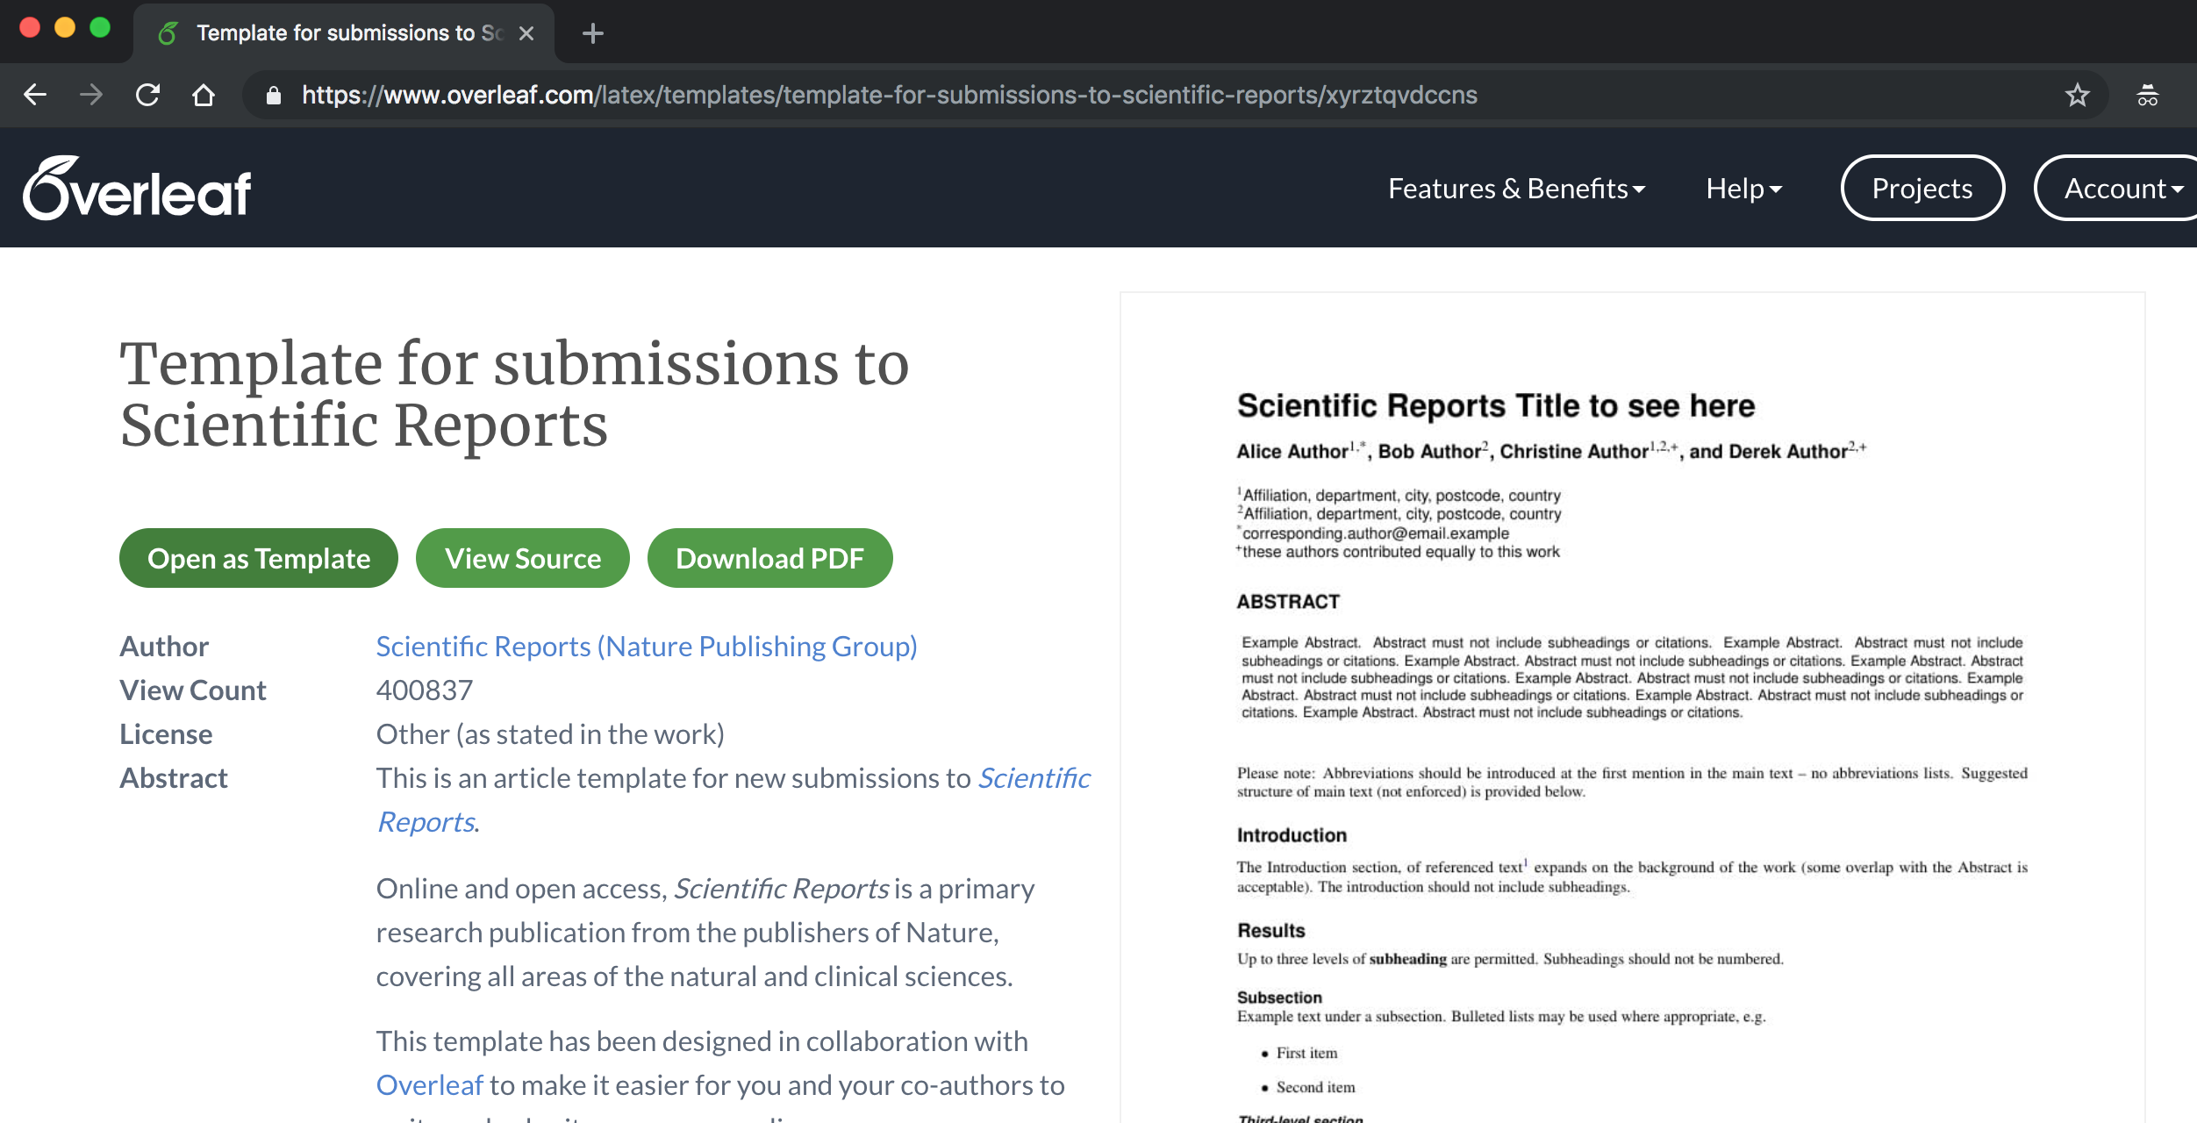The image size is (2197, 1123).
Task: Expand the Account menu dropdown
Action: 2124,188
